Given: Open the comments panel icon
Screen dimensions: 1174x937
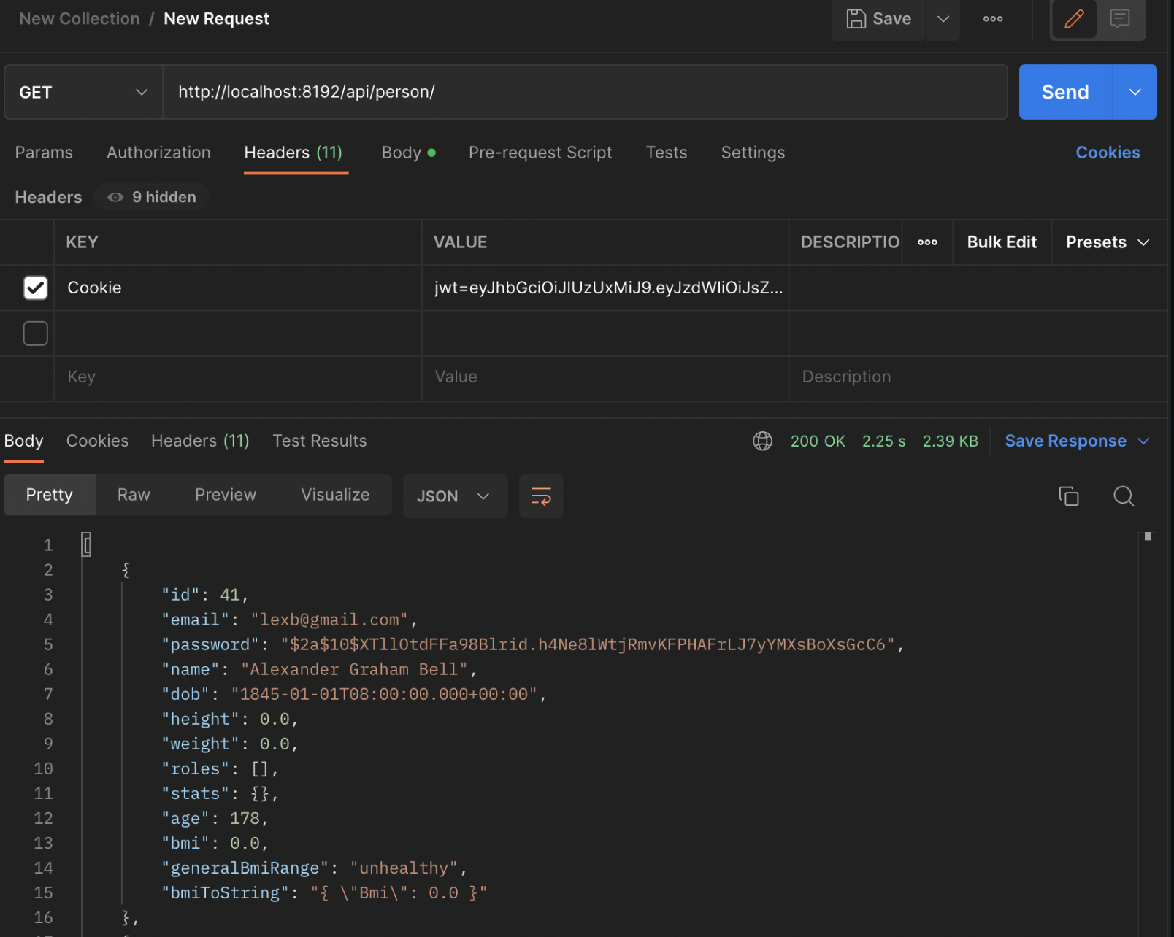Looking at the screenshot, I should coord(1120,19).
